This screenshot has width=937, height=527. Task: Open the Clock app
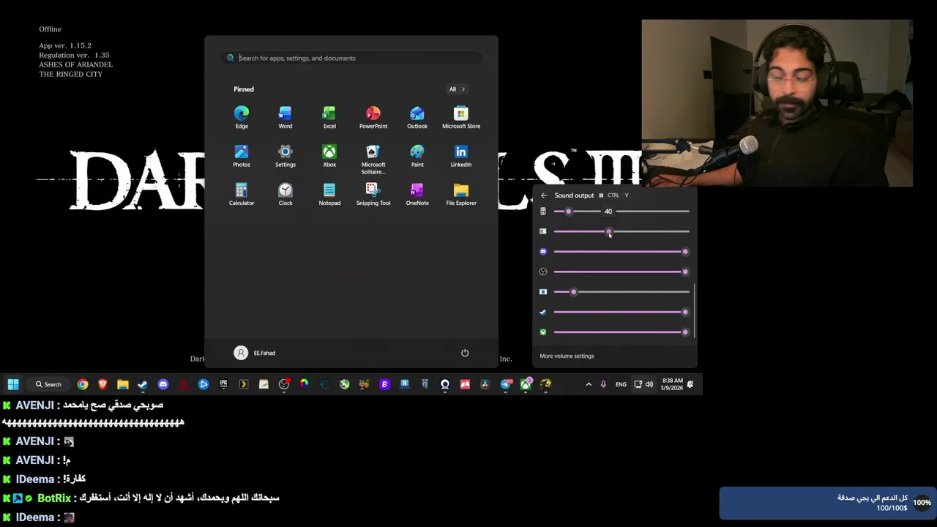(x=285, y=194)
